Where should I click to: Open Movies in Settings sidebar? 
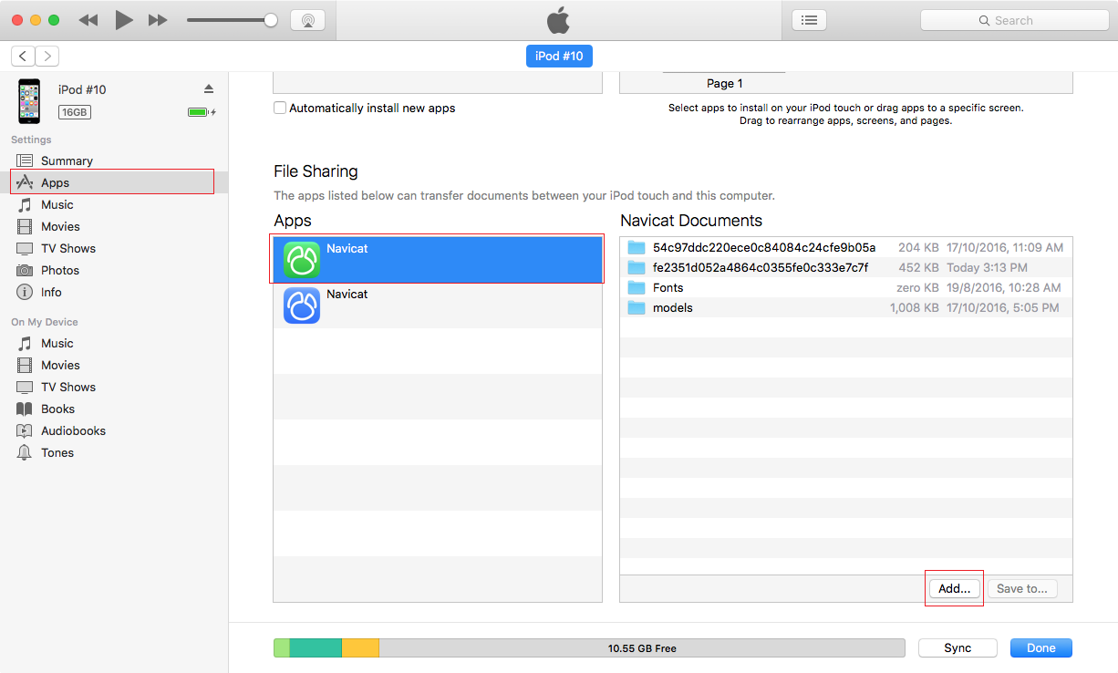pos(114,226)
